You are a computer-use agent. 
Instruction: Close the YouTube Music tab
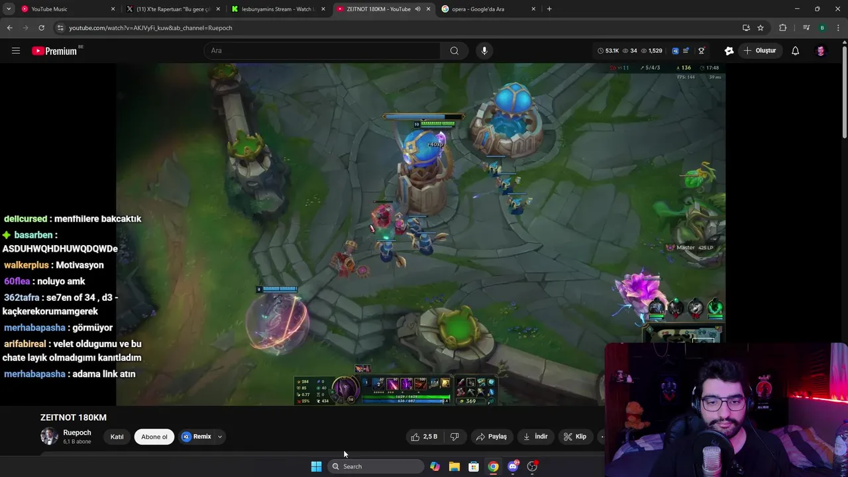click(x=113, y=9)
